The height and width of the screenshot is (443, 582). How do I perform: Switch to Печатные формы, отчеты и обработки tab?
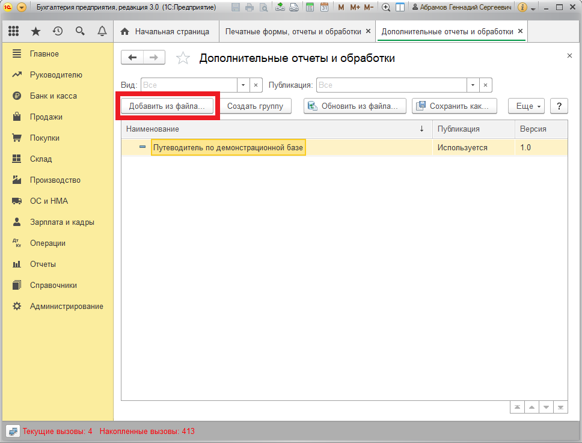pos(293,31)
